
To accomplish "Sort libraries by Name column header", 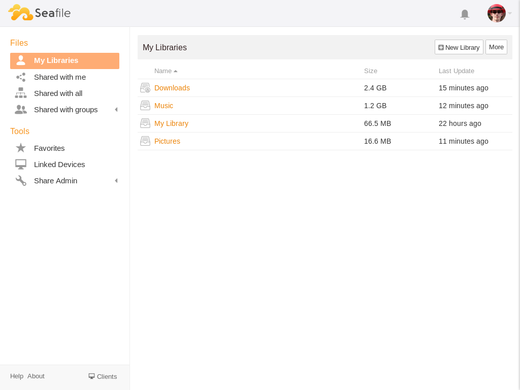I will pyautogui.click(x=163, y=71).
